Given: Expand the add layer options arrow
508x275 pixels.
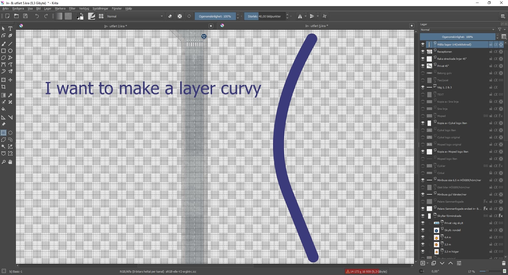Looking at the screenshot, I should click(428, 263).
